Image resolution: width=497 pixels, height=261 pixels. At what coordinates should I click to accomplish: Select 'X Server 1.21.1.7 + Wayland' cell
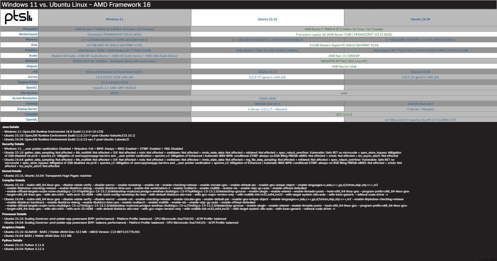[268, 109]
